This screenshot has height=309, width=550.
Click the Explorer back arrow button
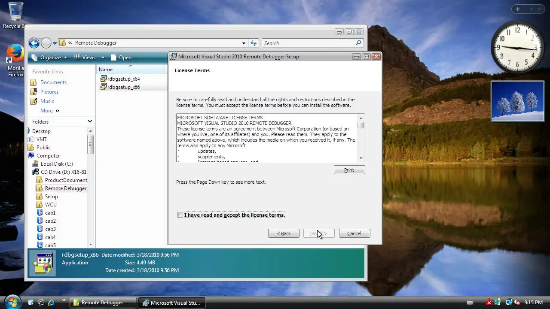[34, 43]
